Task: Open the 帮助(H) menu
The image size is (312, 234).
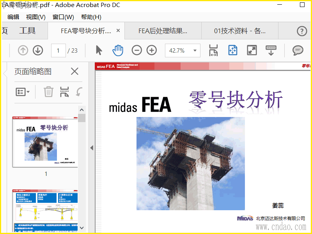Action: pos(91,17)
